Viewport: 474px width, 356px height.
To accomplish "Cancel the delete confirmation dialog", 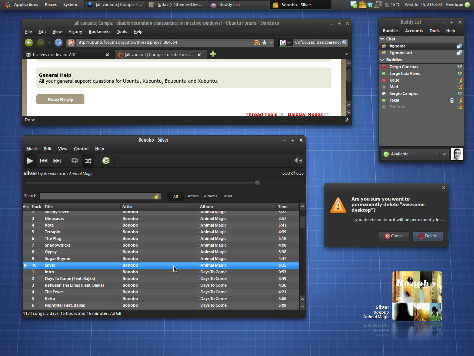I will tap(394, 236).
